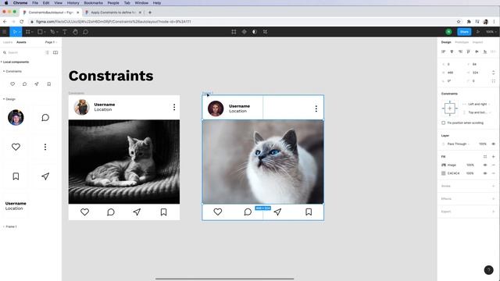
Task: Open the Bookmarks menu in Chrome menu bar
Action: tap(93, 3)
